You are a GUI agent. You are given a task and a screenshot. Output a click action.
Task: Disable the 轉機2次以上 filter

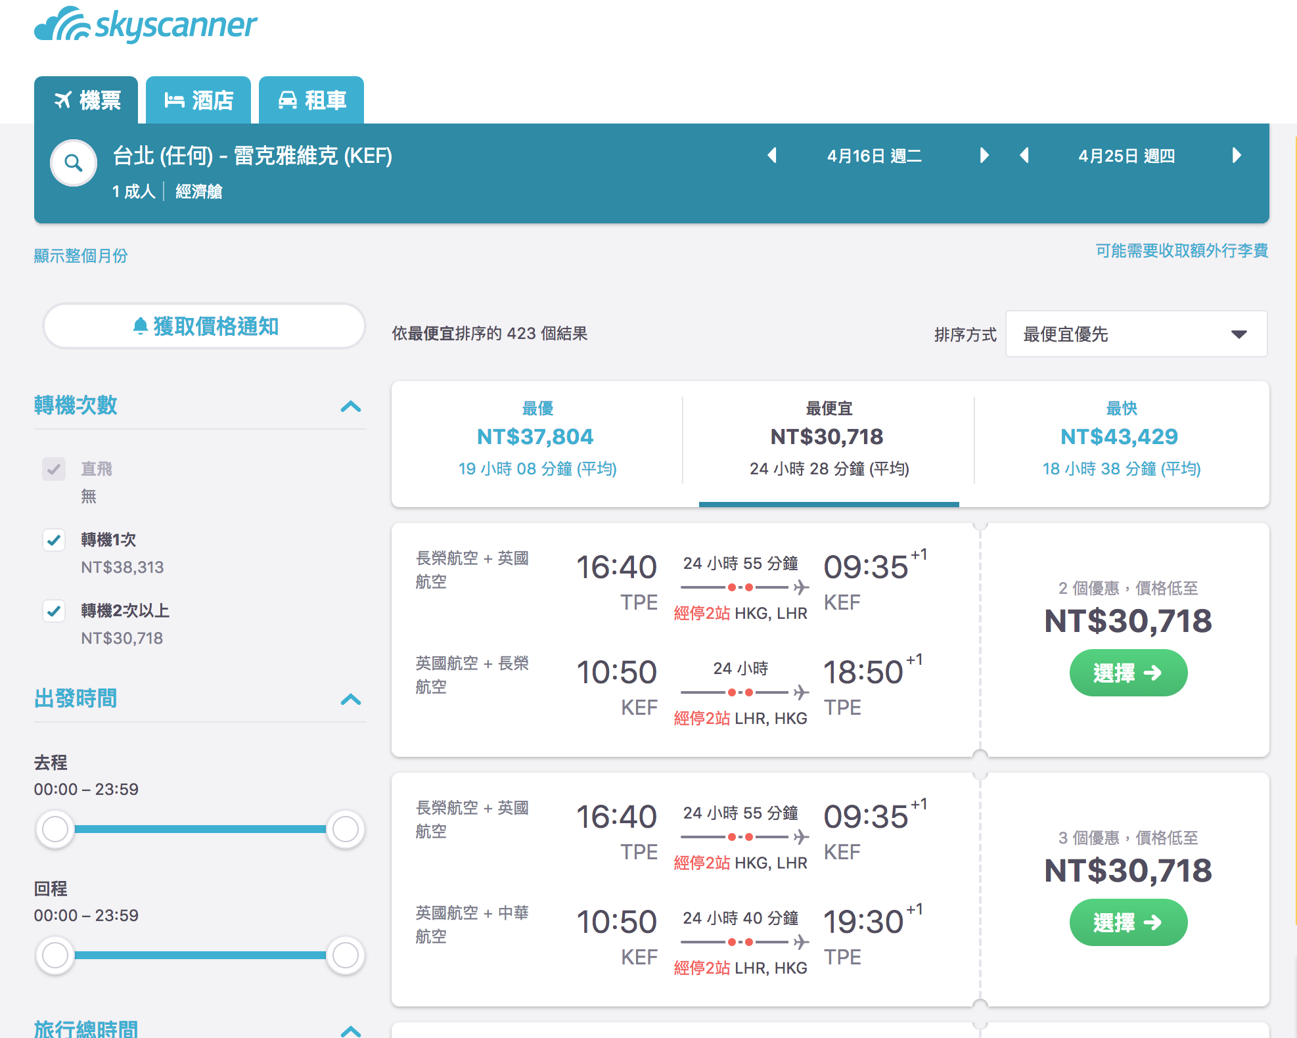[54, 612]
